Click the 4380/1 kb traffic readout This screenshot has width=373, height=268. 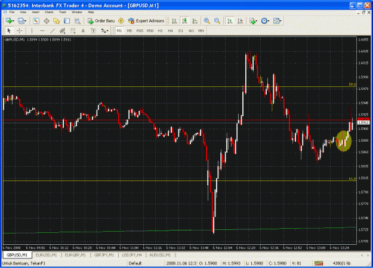[x=341, y=263]
